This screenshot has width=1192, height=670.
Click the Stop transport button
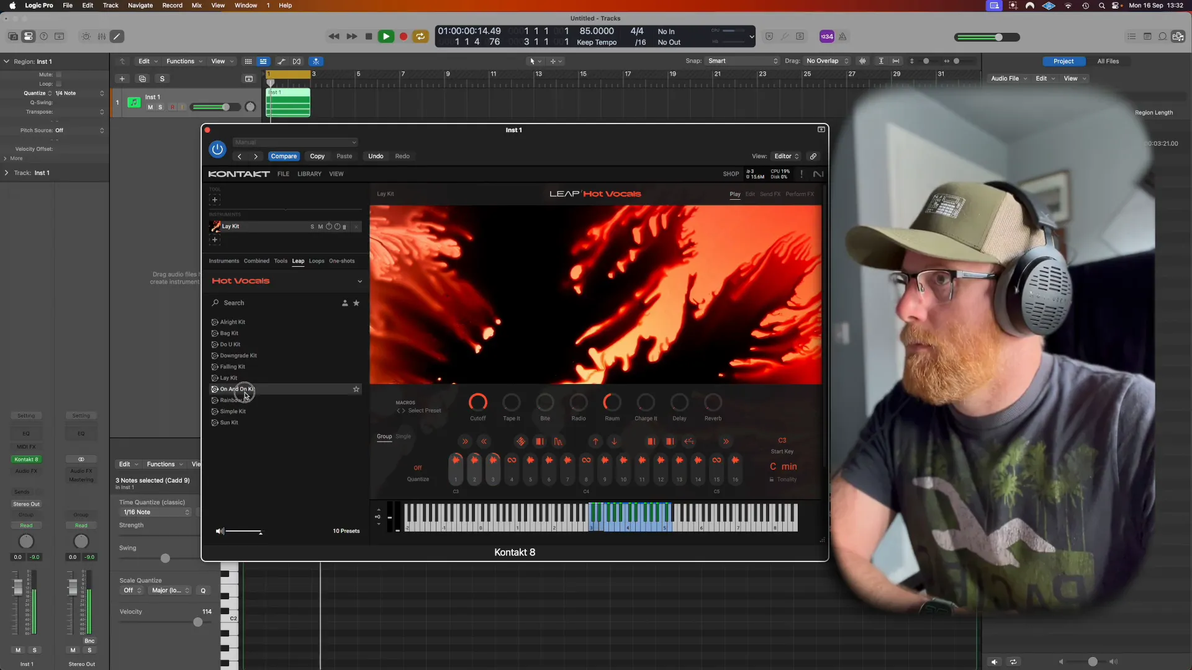point(369,37)
